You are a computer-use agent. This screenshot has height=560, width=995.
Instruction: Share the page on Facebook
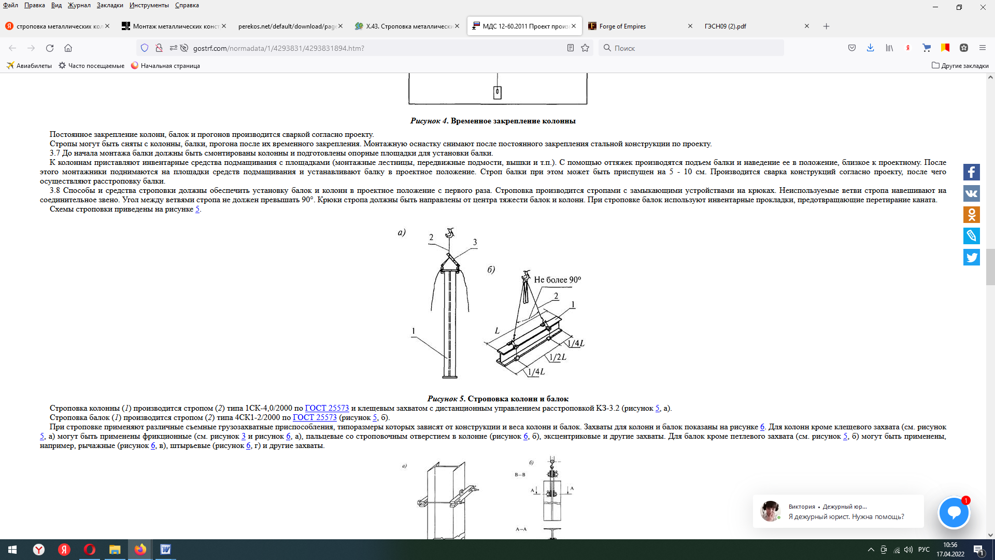972,172
